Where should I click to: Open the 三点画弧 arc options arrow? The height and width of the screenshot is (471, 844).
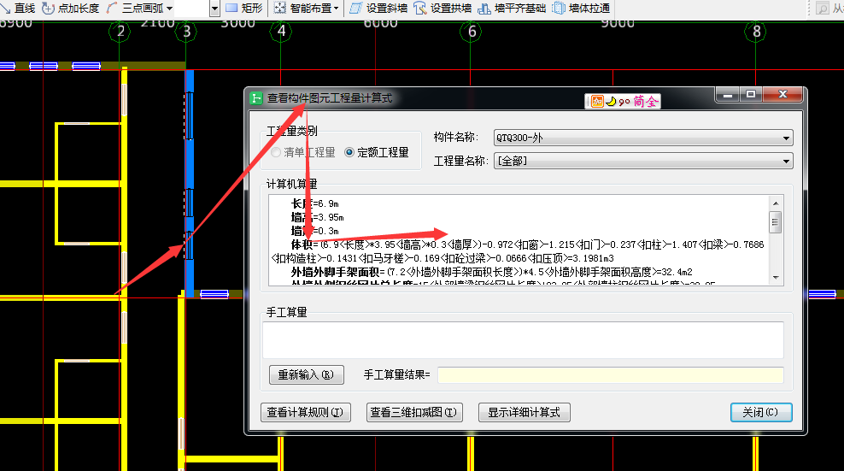point(169,9)
